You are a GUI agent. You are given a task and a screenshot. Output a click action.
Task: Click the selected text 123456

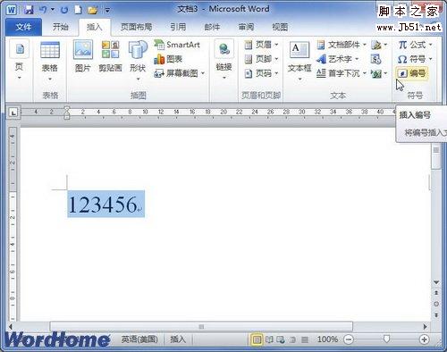pos(103,205)
